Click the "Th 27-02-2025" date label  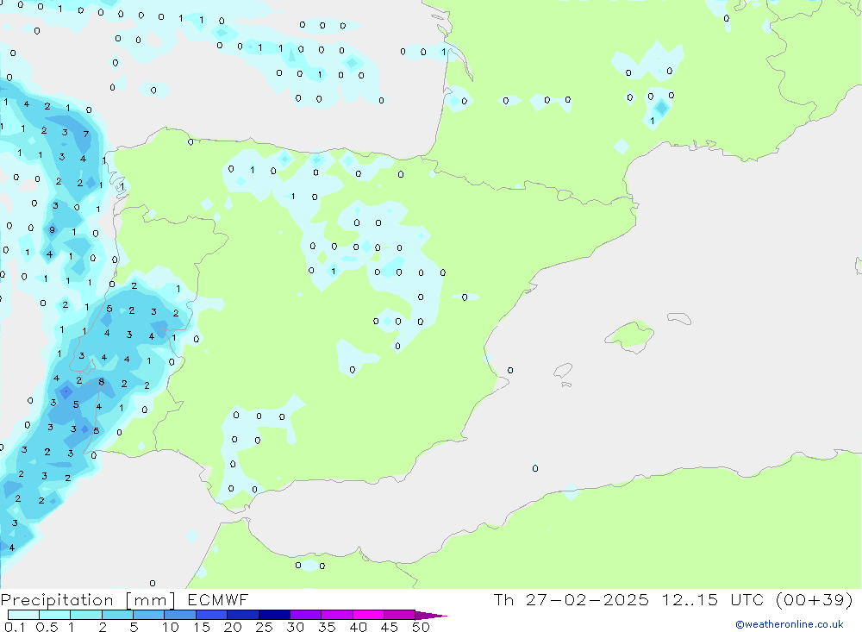click(x=572, y=600)
